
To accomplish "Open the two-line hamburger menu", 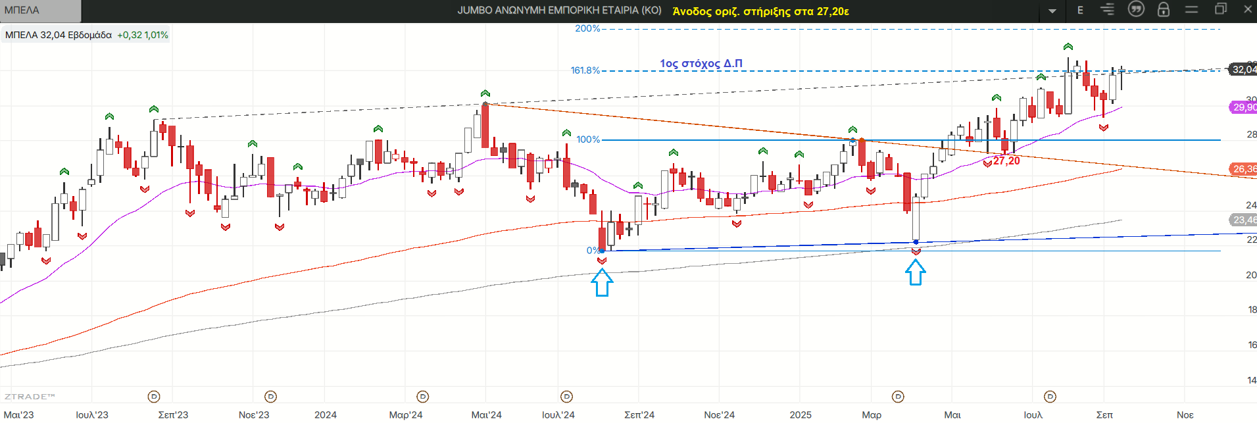I will (1191, 10).
